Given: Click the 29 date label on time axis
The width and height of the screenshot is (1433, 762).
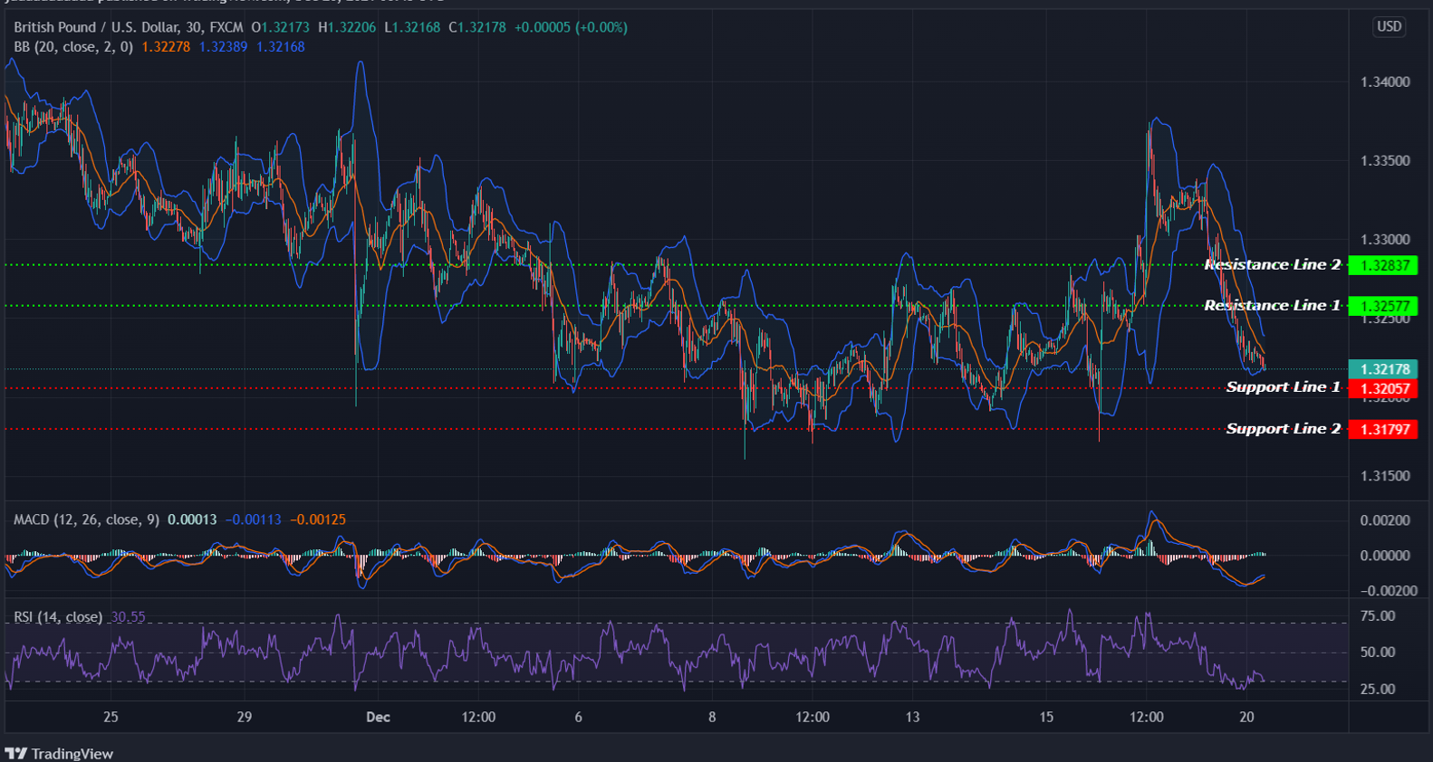Looking at the screenshot, I should coord(244,718).
